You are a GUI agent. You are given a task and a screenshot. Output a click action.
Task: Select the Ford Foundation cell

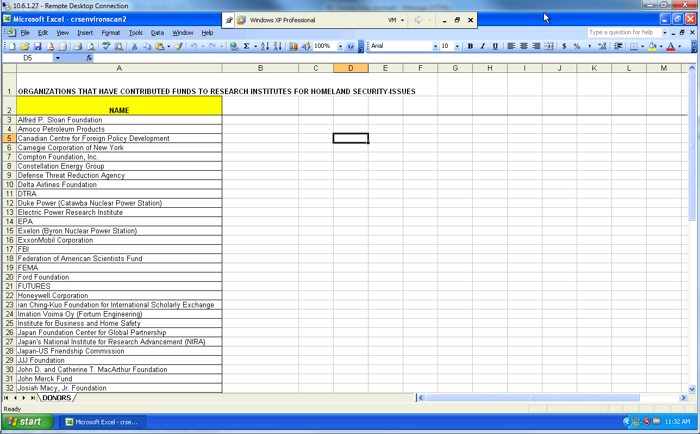coord(119,277)
